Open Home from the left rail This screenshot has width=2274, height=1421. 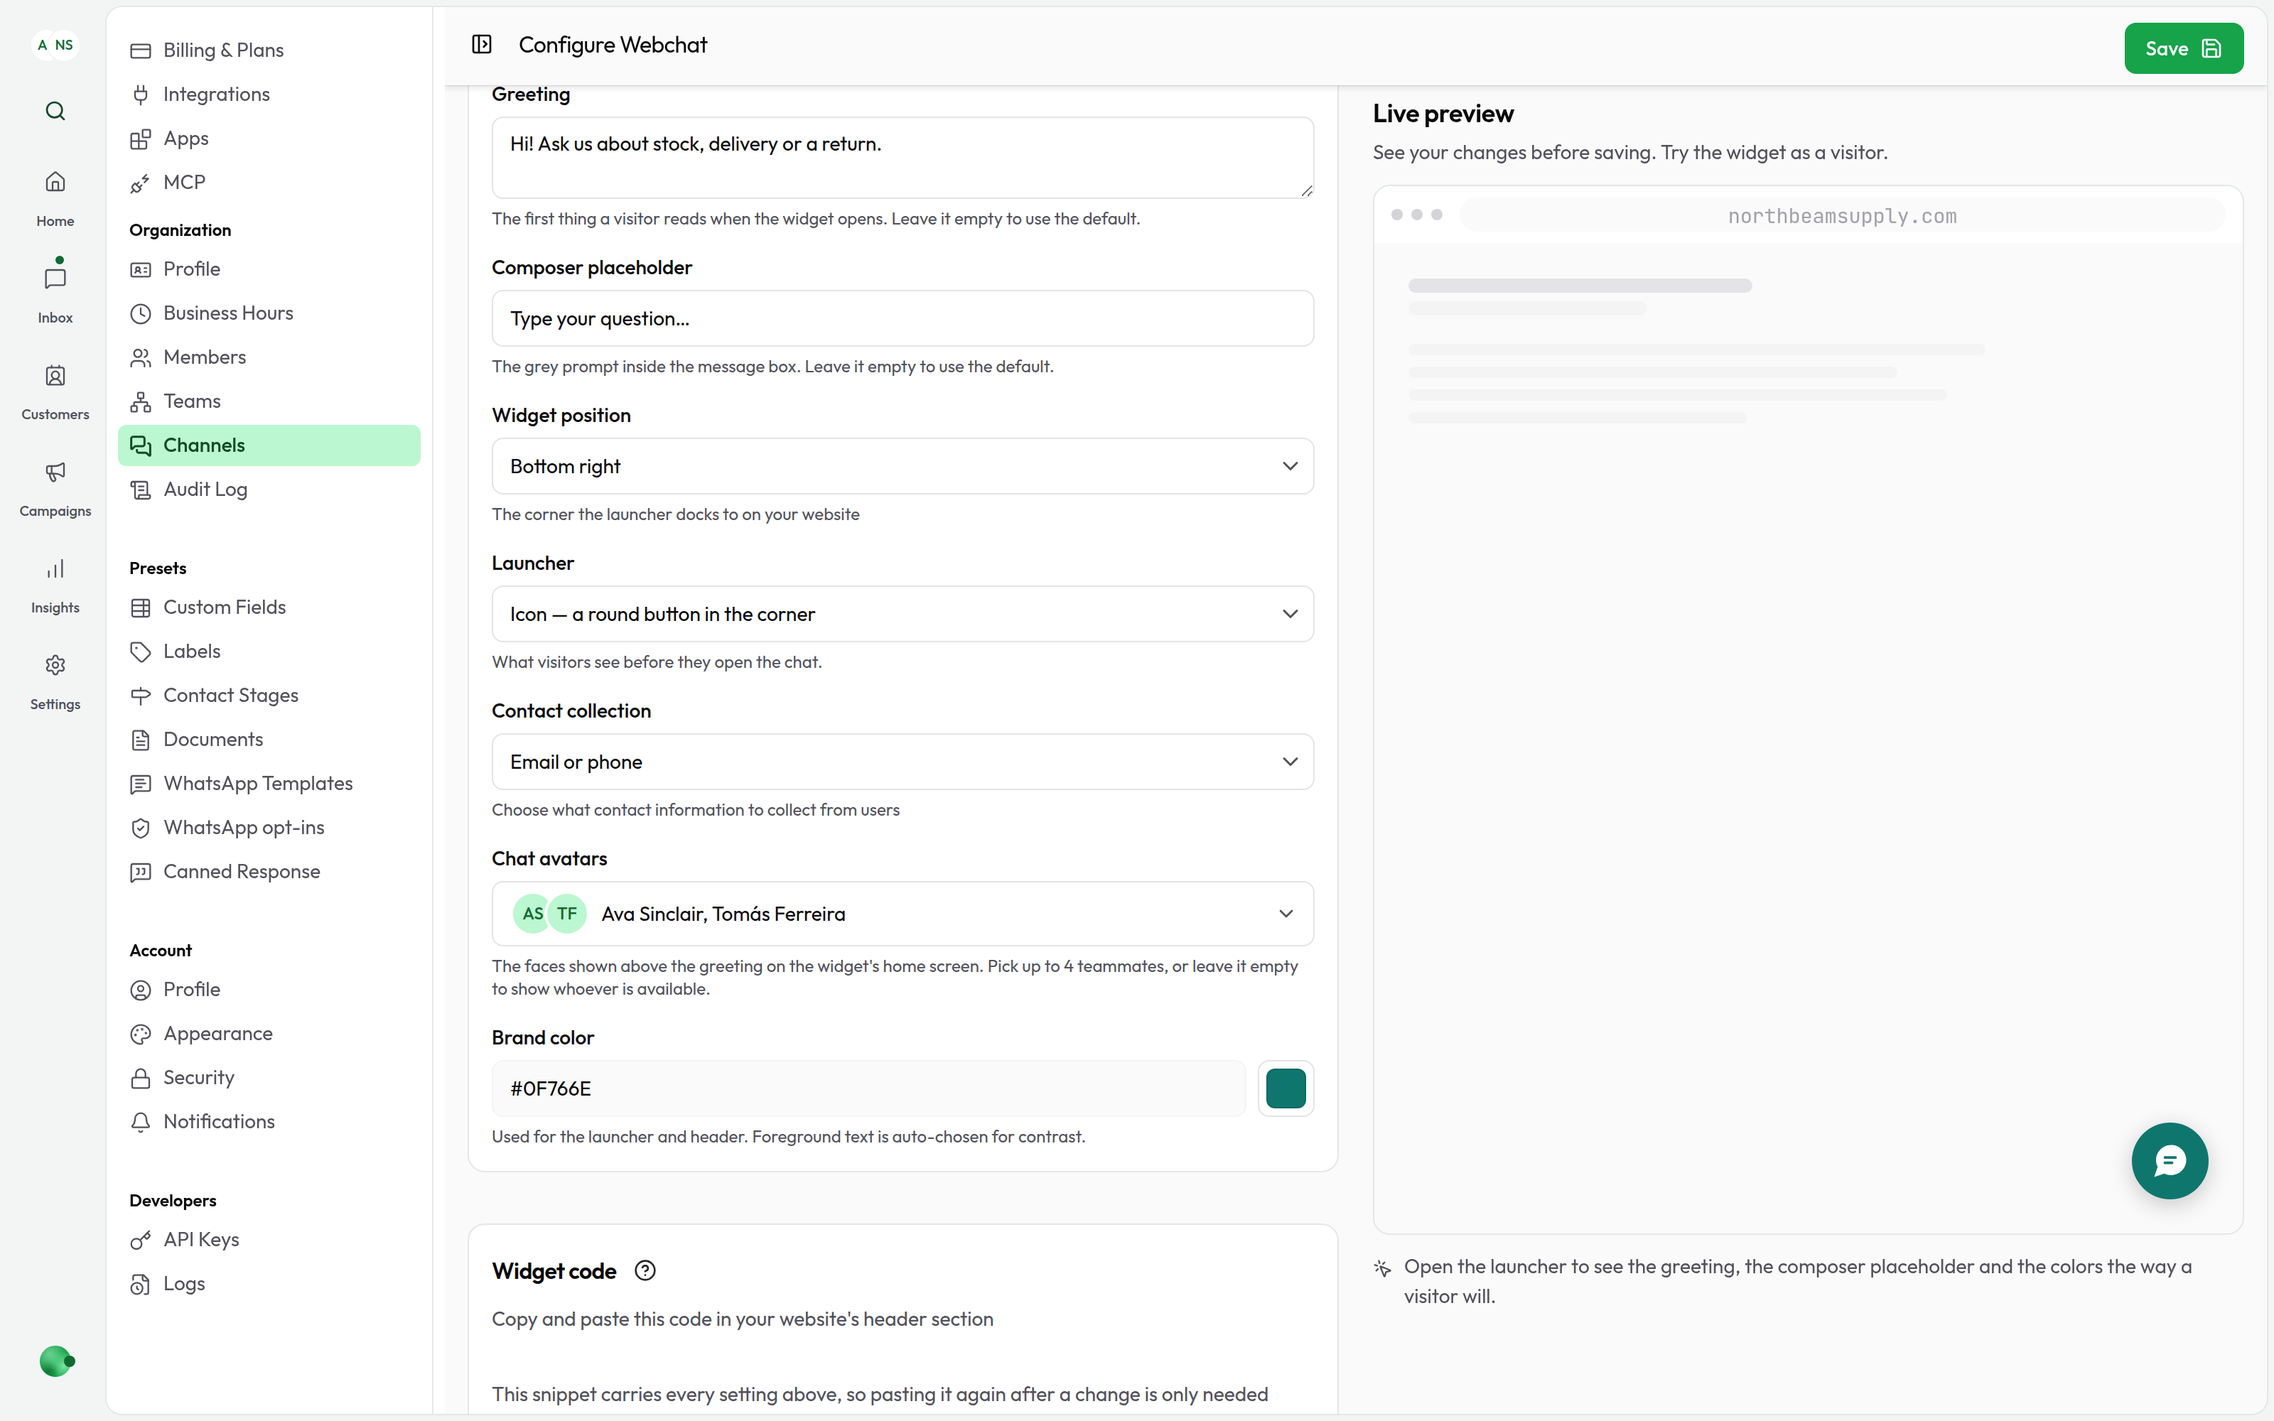tap(55, 198)
